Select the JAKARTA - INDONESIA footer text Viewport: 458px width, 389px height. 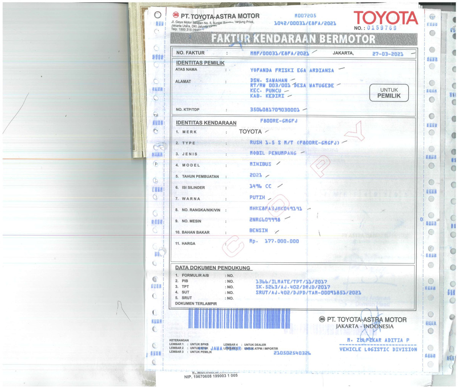pos(364,326)
